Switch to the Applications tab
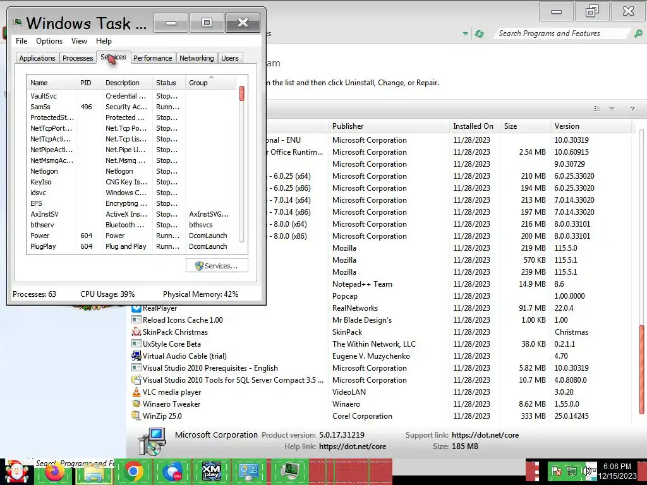 (37, 58)
